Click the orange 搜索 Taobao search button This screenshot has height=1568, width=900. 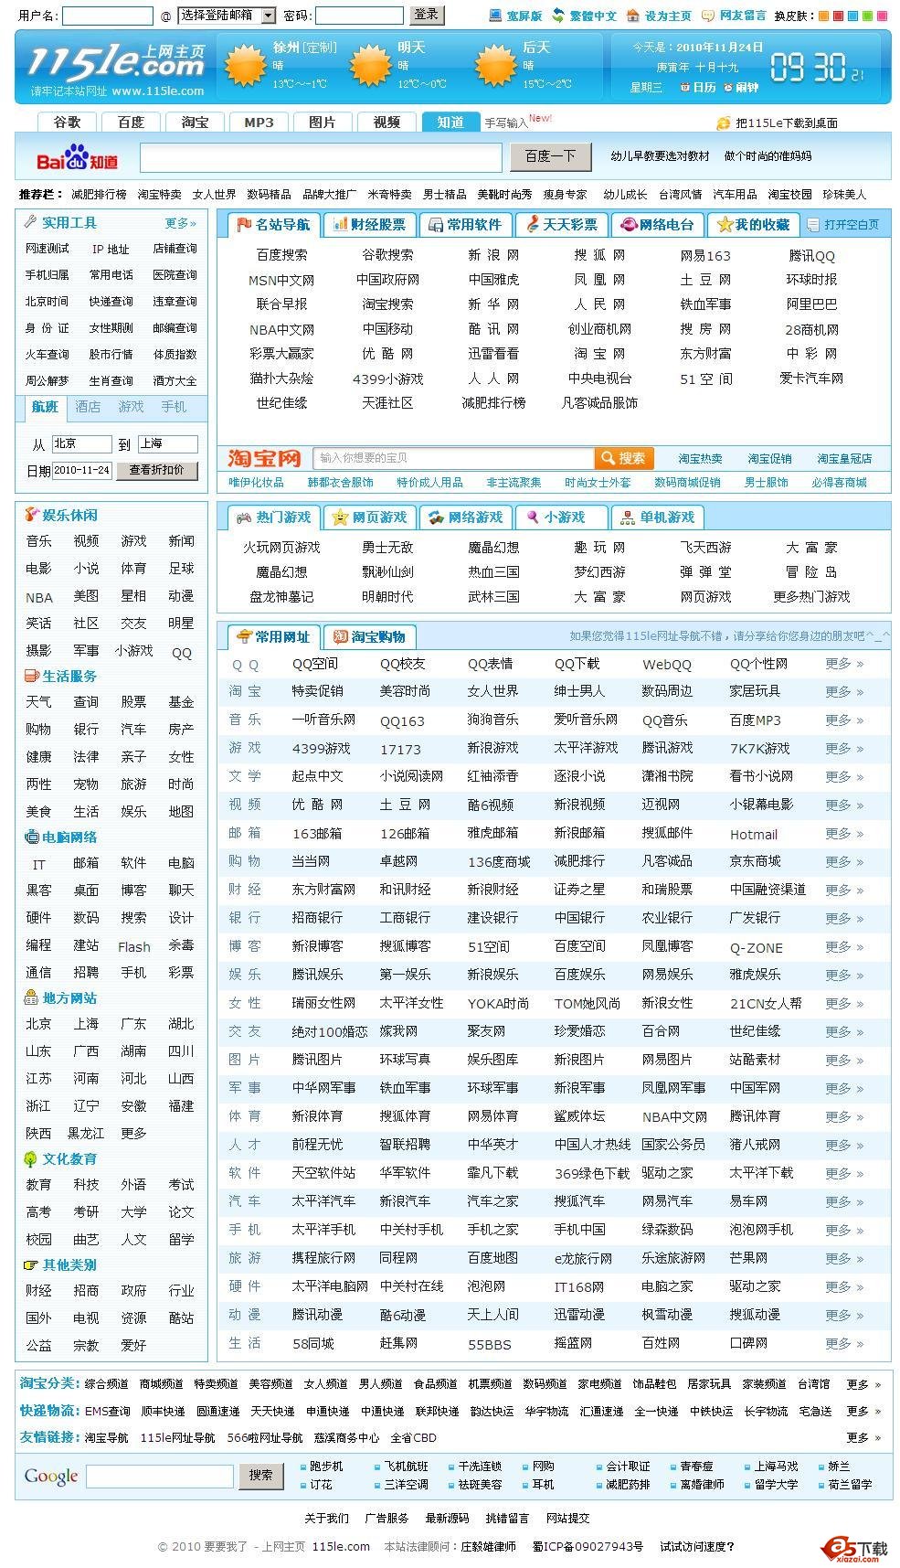coord(622,458)
